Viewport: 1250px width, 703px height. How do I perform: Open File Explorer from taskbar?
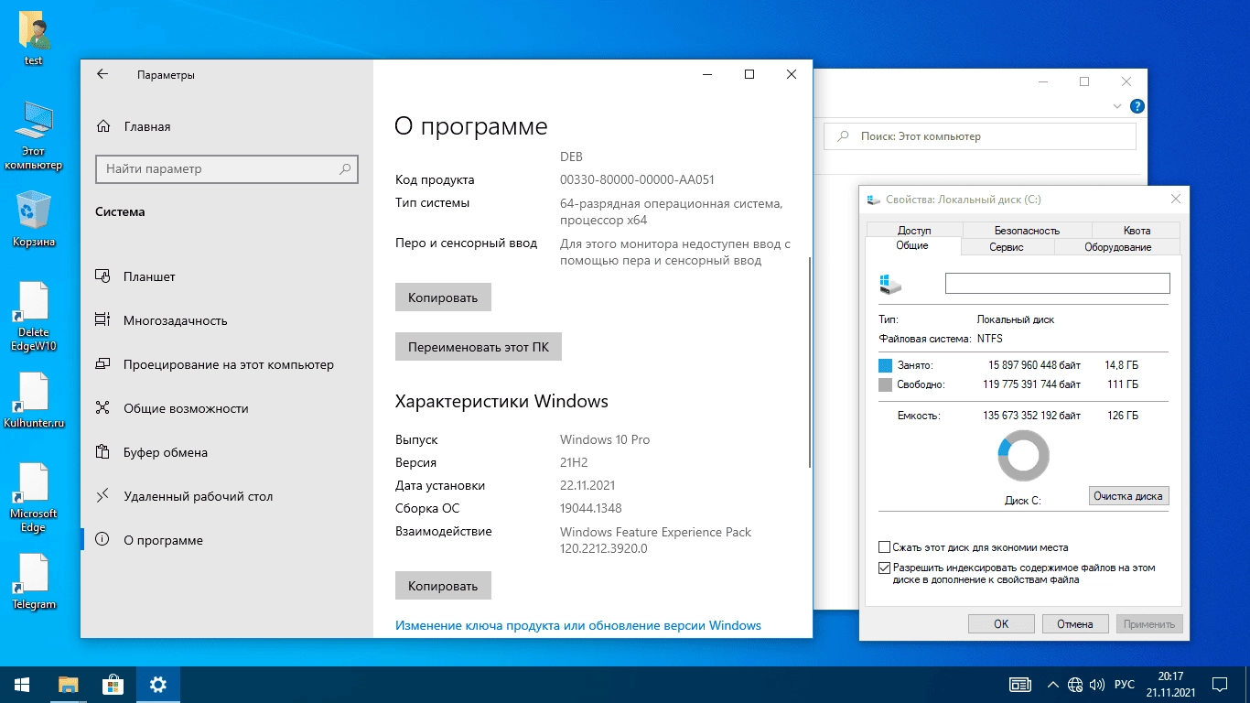tap(69, 685)
